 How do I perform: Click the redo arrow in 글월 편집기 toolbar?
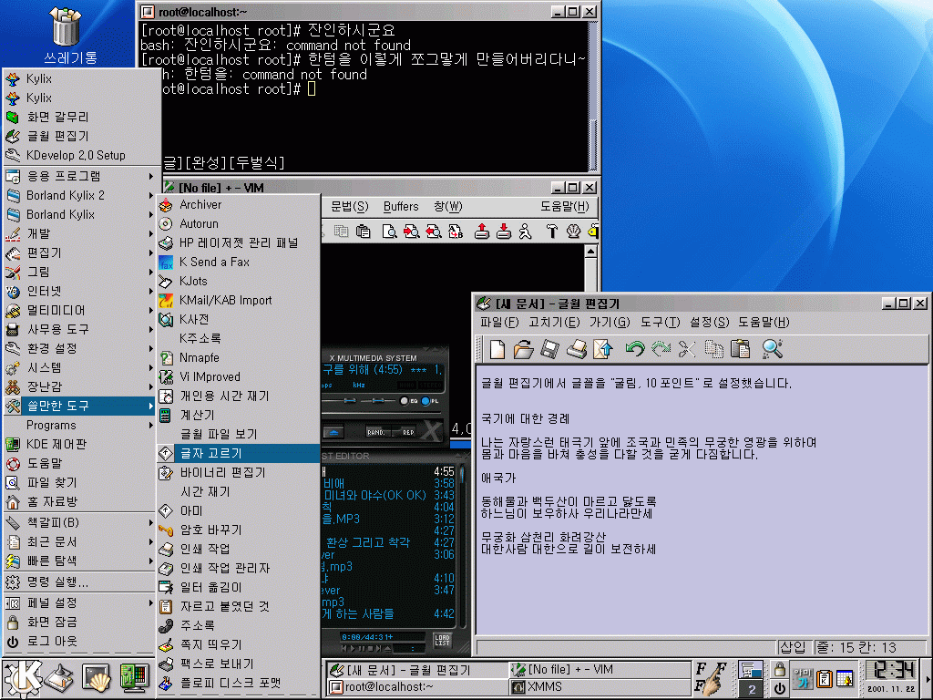(x=661, y=349)
